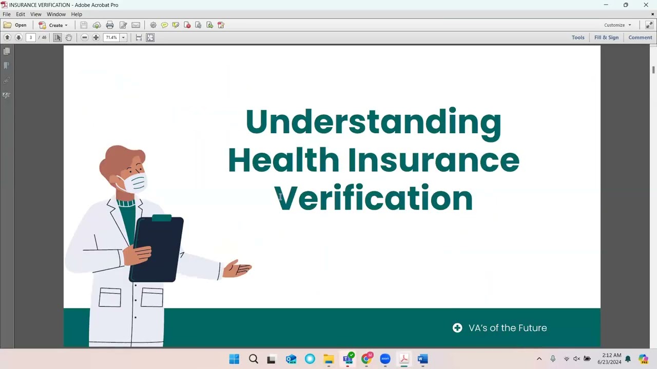Viewport: 657px width, 369px height.
Task: Select the Highlight text tool icon
Action: 176,25
